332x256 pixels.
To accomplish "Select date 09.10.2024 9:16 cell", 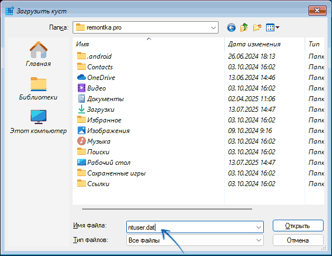I will click(x=250, y=131).
